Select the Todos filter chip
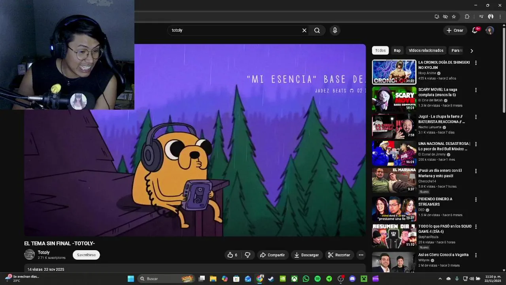This screenshot has width=506, height=285. click(x=380, y=51)
